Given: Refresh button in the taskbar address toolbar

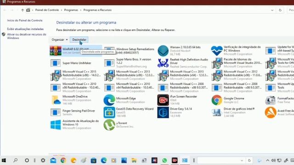Looking at the screenshot, I should [249, 160].
